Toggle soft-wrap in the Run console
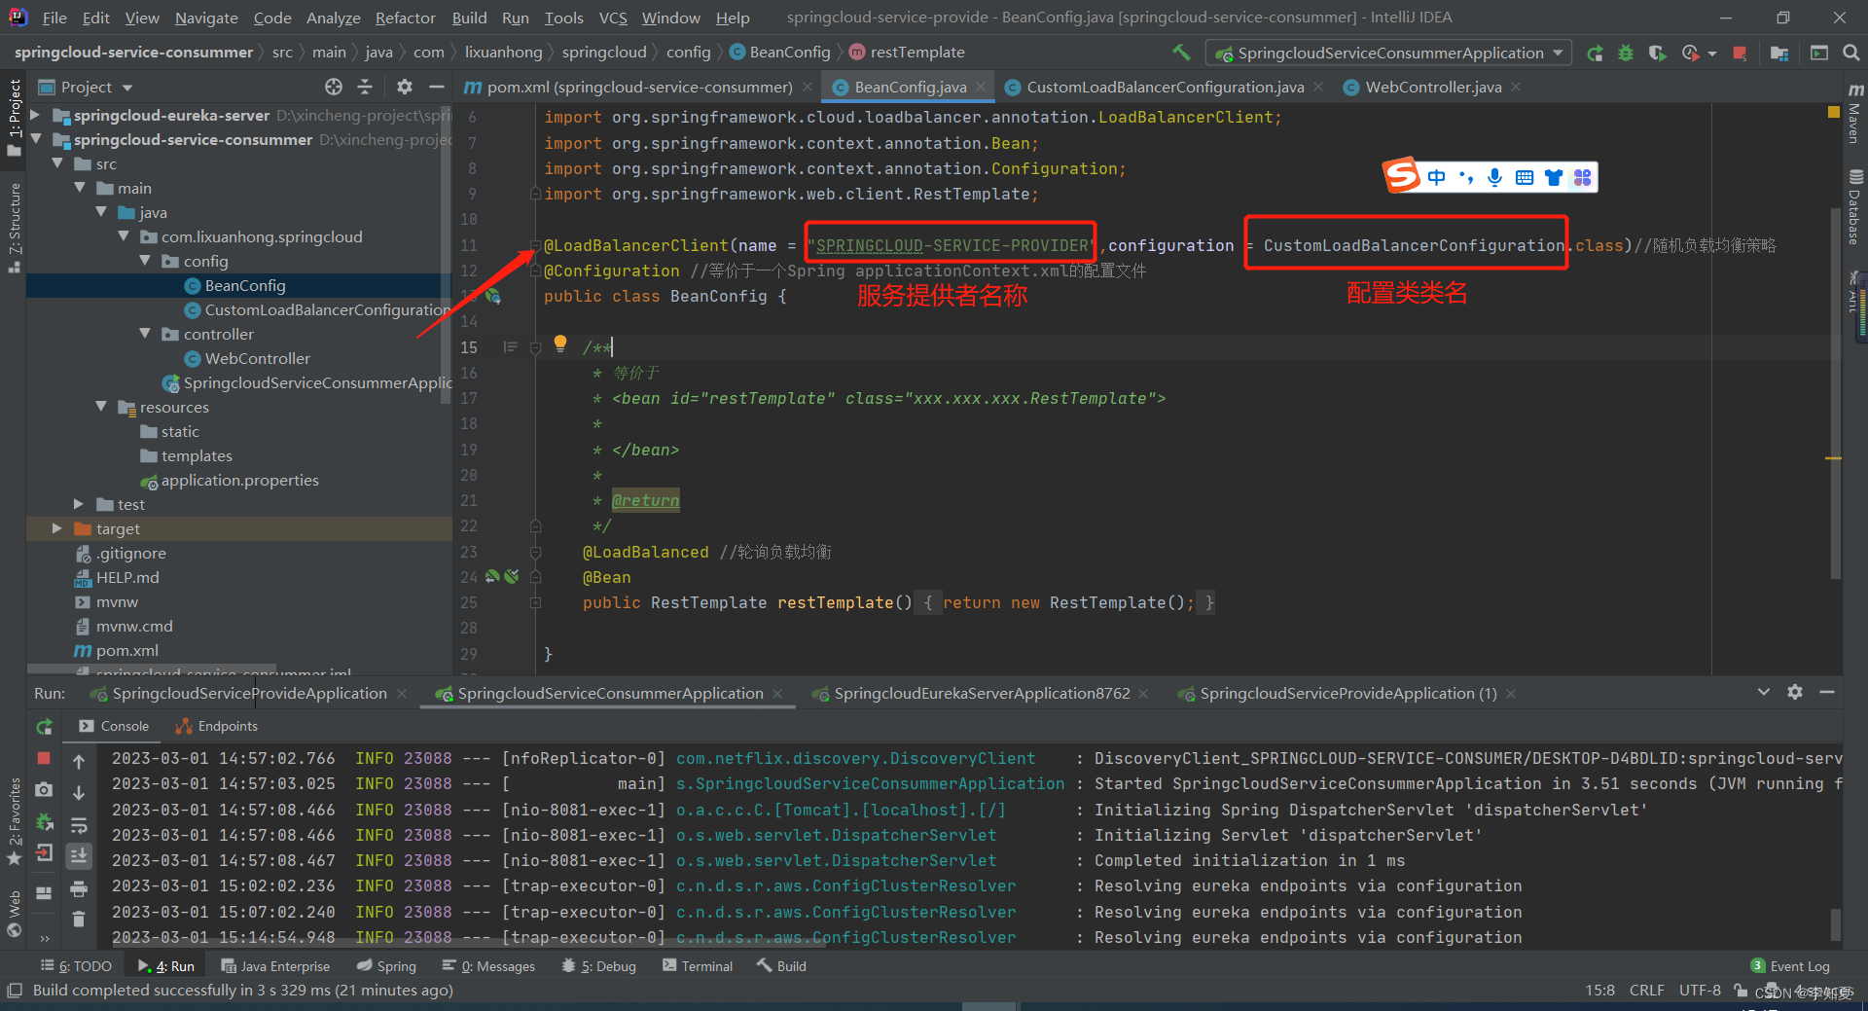 [x=79, y=825]
